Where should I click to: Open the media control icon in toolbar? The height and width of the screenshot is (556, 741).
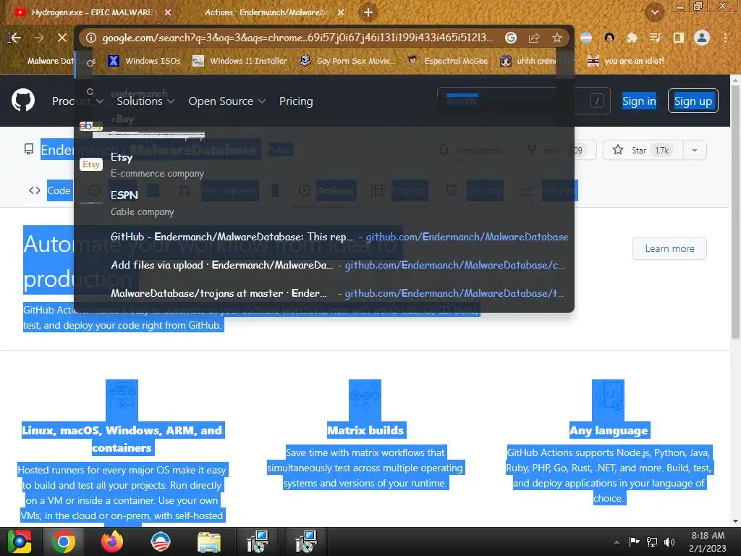tap(655, 38)
